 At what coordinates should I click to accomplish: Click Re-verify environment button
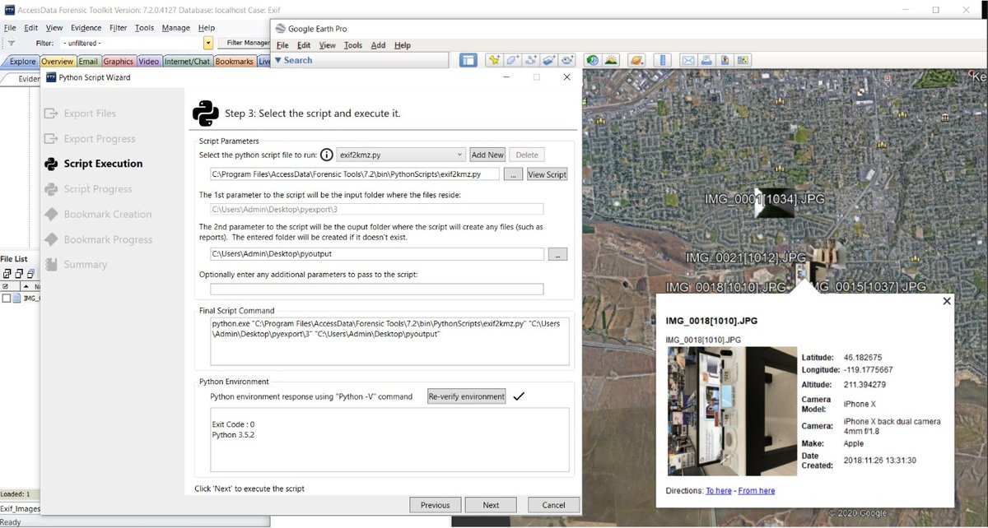tap(466, 396)
